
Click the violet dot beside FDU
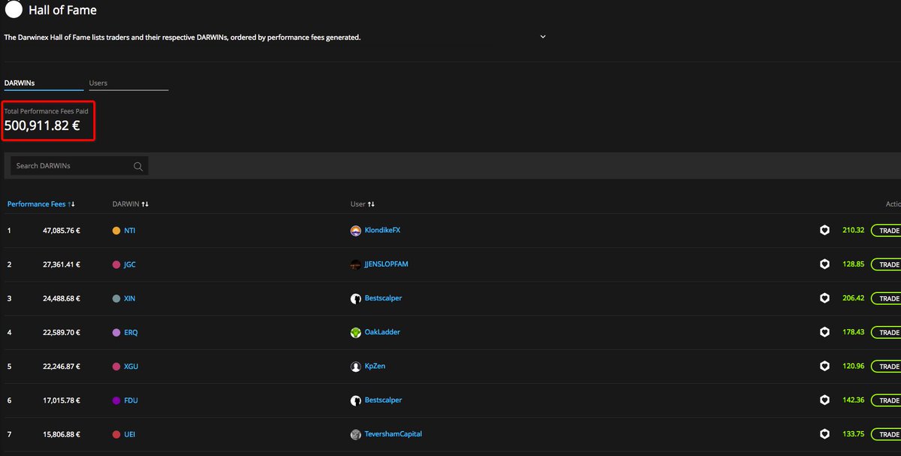pos(116,400)
